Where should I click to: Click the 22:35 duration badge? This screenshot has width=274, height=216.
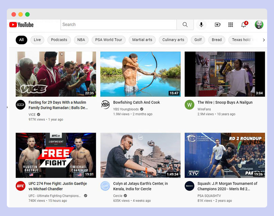pos(89,93)
